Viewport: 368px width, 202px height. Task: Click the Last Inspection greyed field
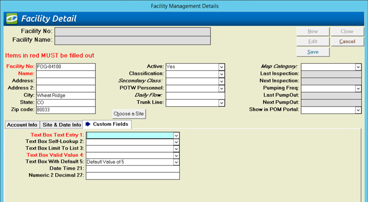tap(331, 74)
